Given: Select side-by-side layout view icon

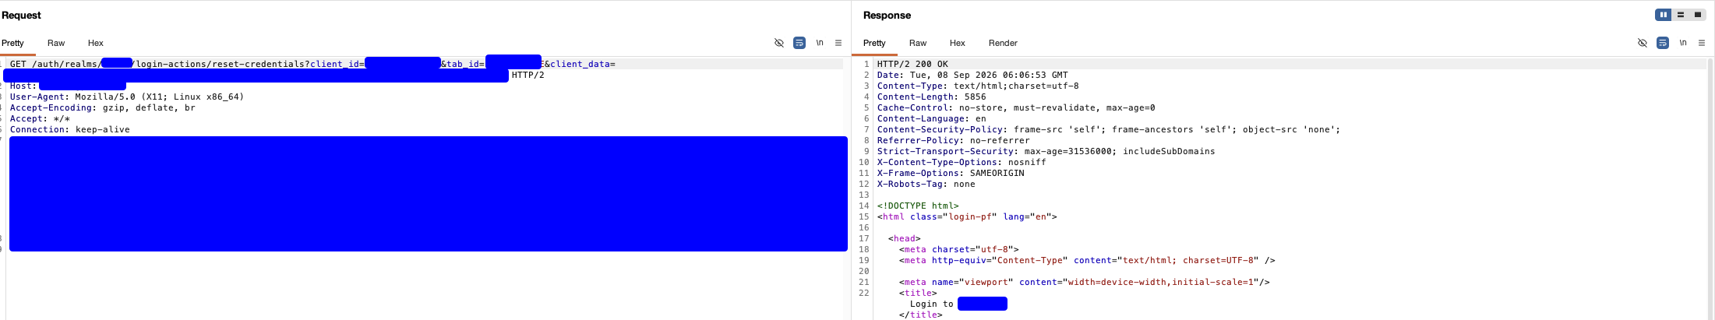Looking at the screenshot, I should coord(1663,15).
